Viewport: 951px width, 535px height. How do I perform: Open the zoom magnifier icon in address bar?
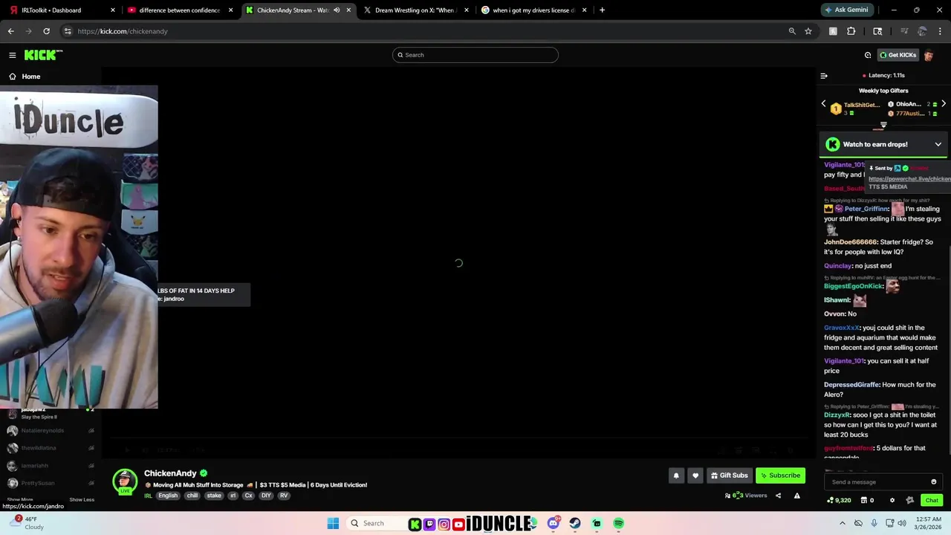[792, 31]
